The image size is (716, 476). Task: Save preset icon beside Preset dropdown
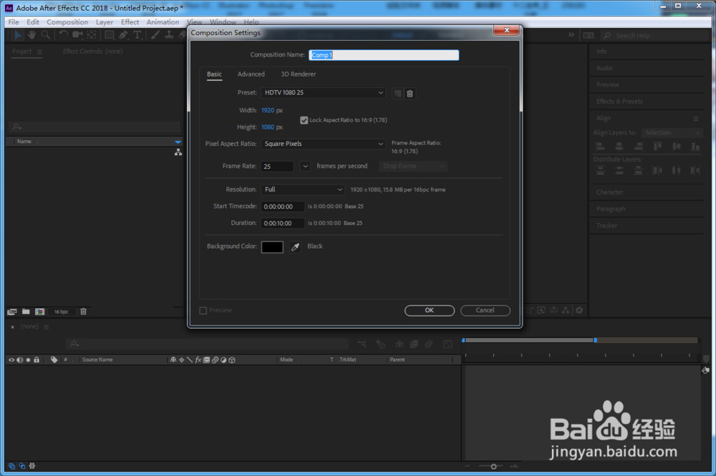point(397,94)
